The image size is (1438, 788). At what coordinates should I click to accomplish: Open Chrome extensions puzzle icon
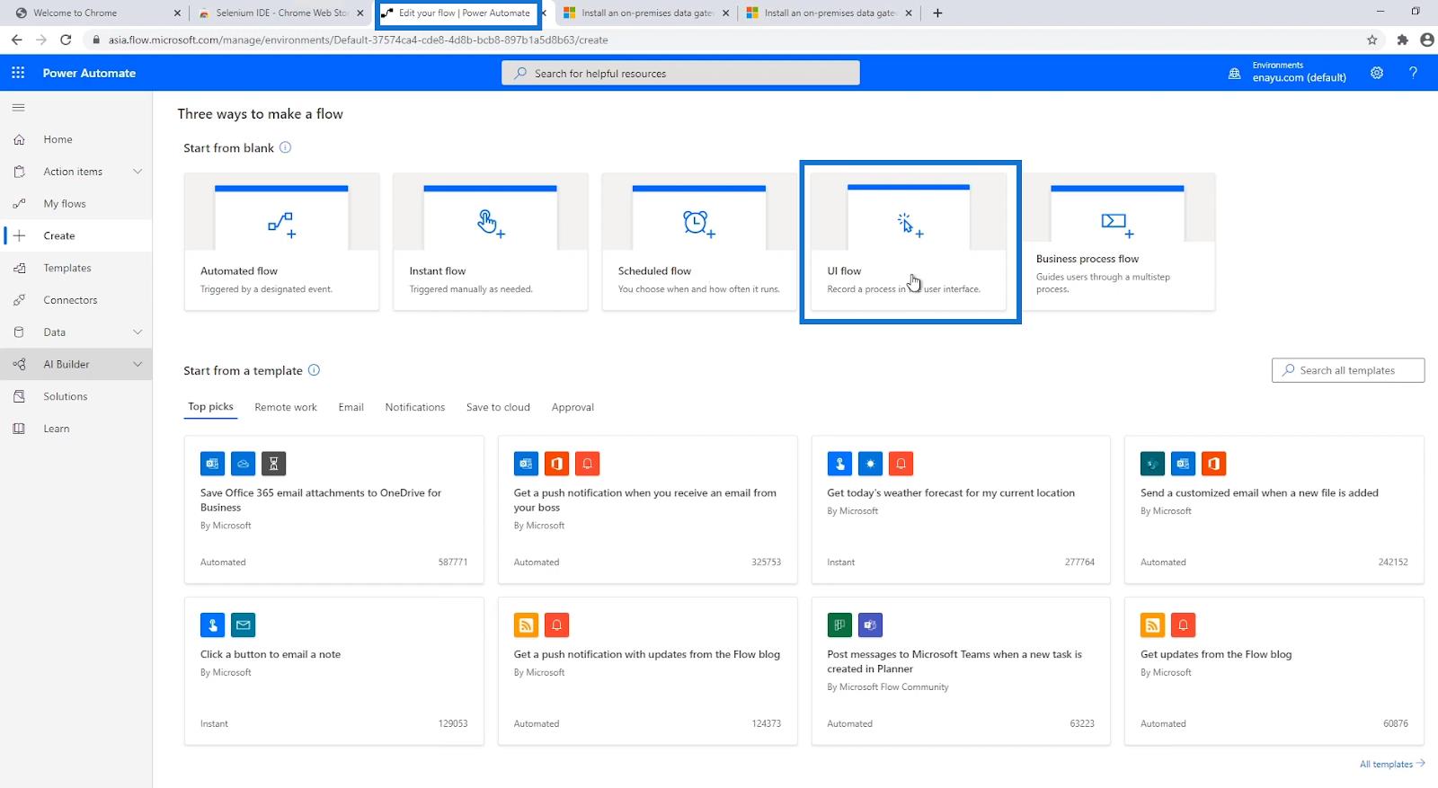[1402, 40]
